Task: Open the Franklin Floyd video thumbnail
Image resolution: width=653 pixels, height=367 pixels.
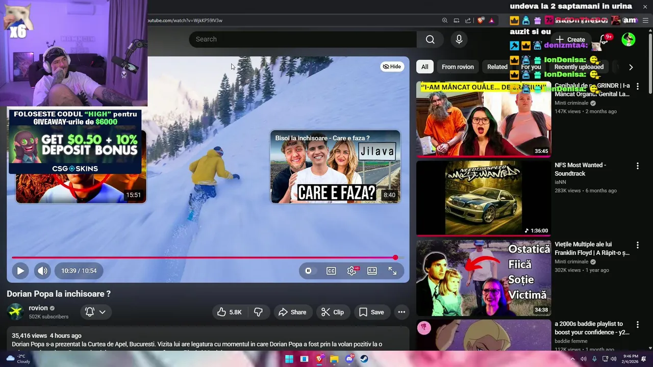Action: coord(484,278)
